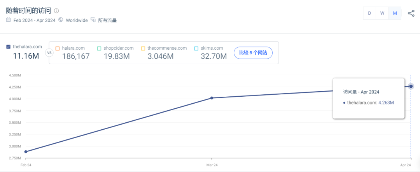Click the globe icon beside Worldwide
The image size is (420, 172).
(61, 20)
